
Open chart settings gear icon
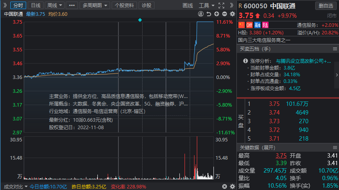(232, 14)
